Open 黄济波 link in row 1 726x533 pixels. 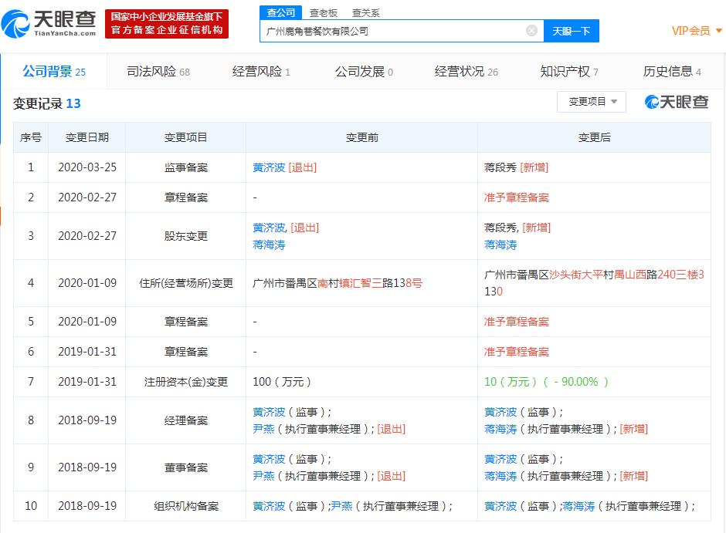269,167
